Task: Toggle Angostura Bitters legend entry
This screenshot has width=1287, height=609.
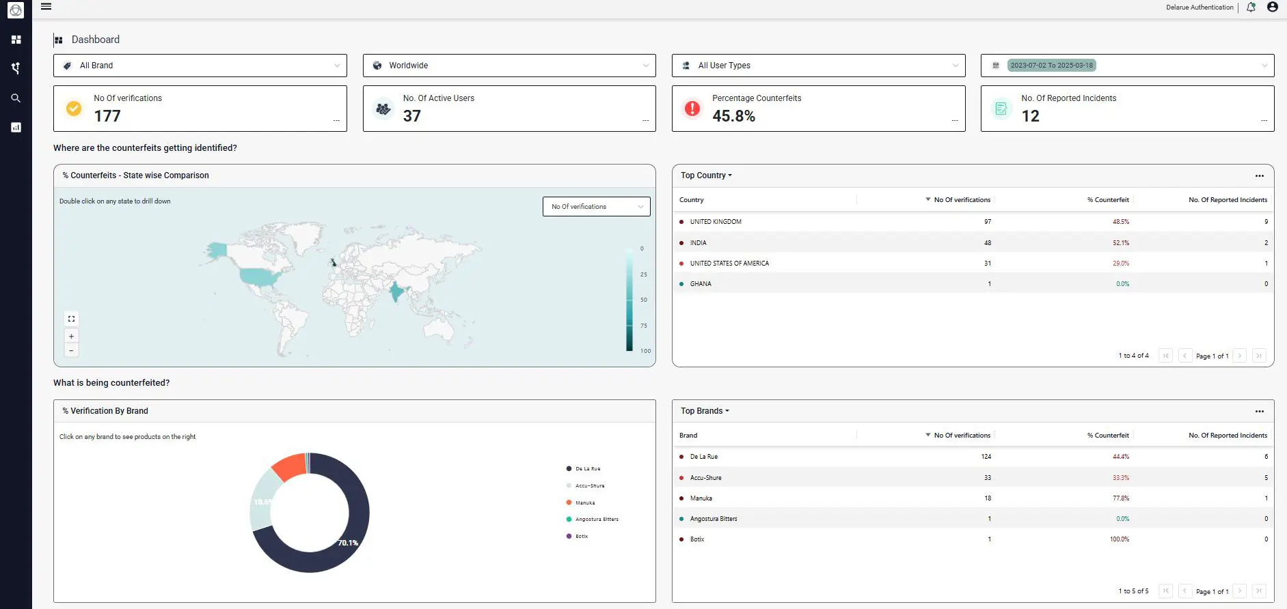Action: 592,520
